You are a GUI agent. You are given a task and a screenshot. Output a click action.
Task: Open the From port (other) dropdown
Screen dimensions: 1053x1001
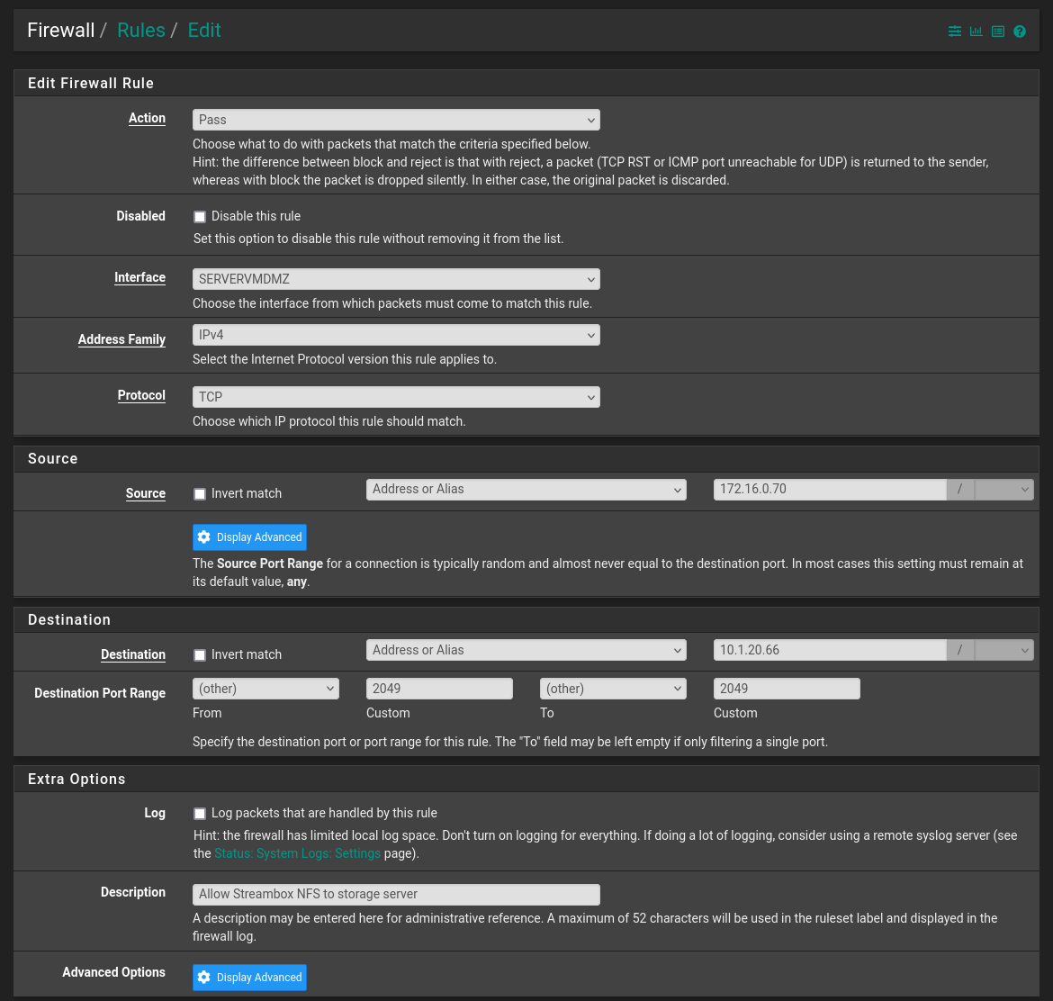coord(265,689)
